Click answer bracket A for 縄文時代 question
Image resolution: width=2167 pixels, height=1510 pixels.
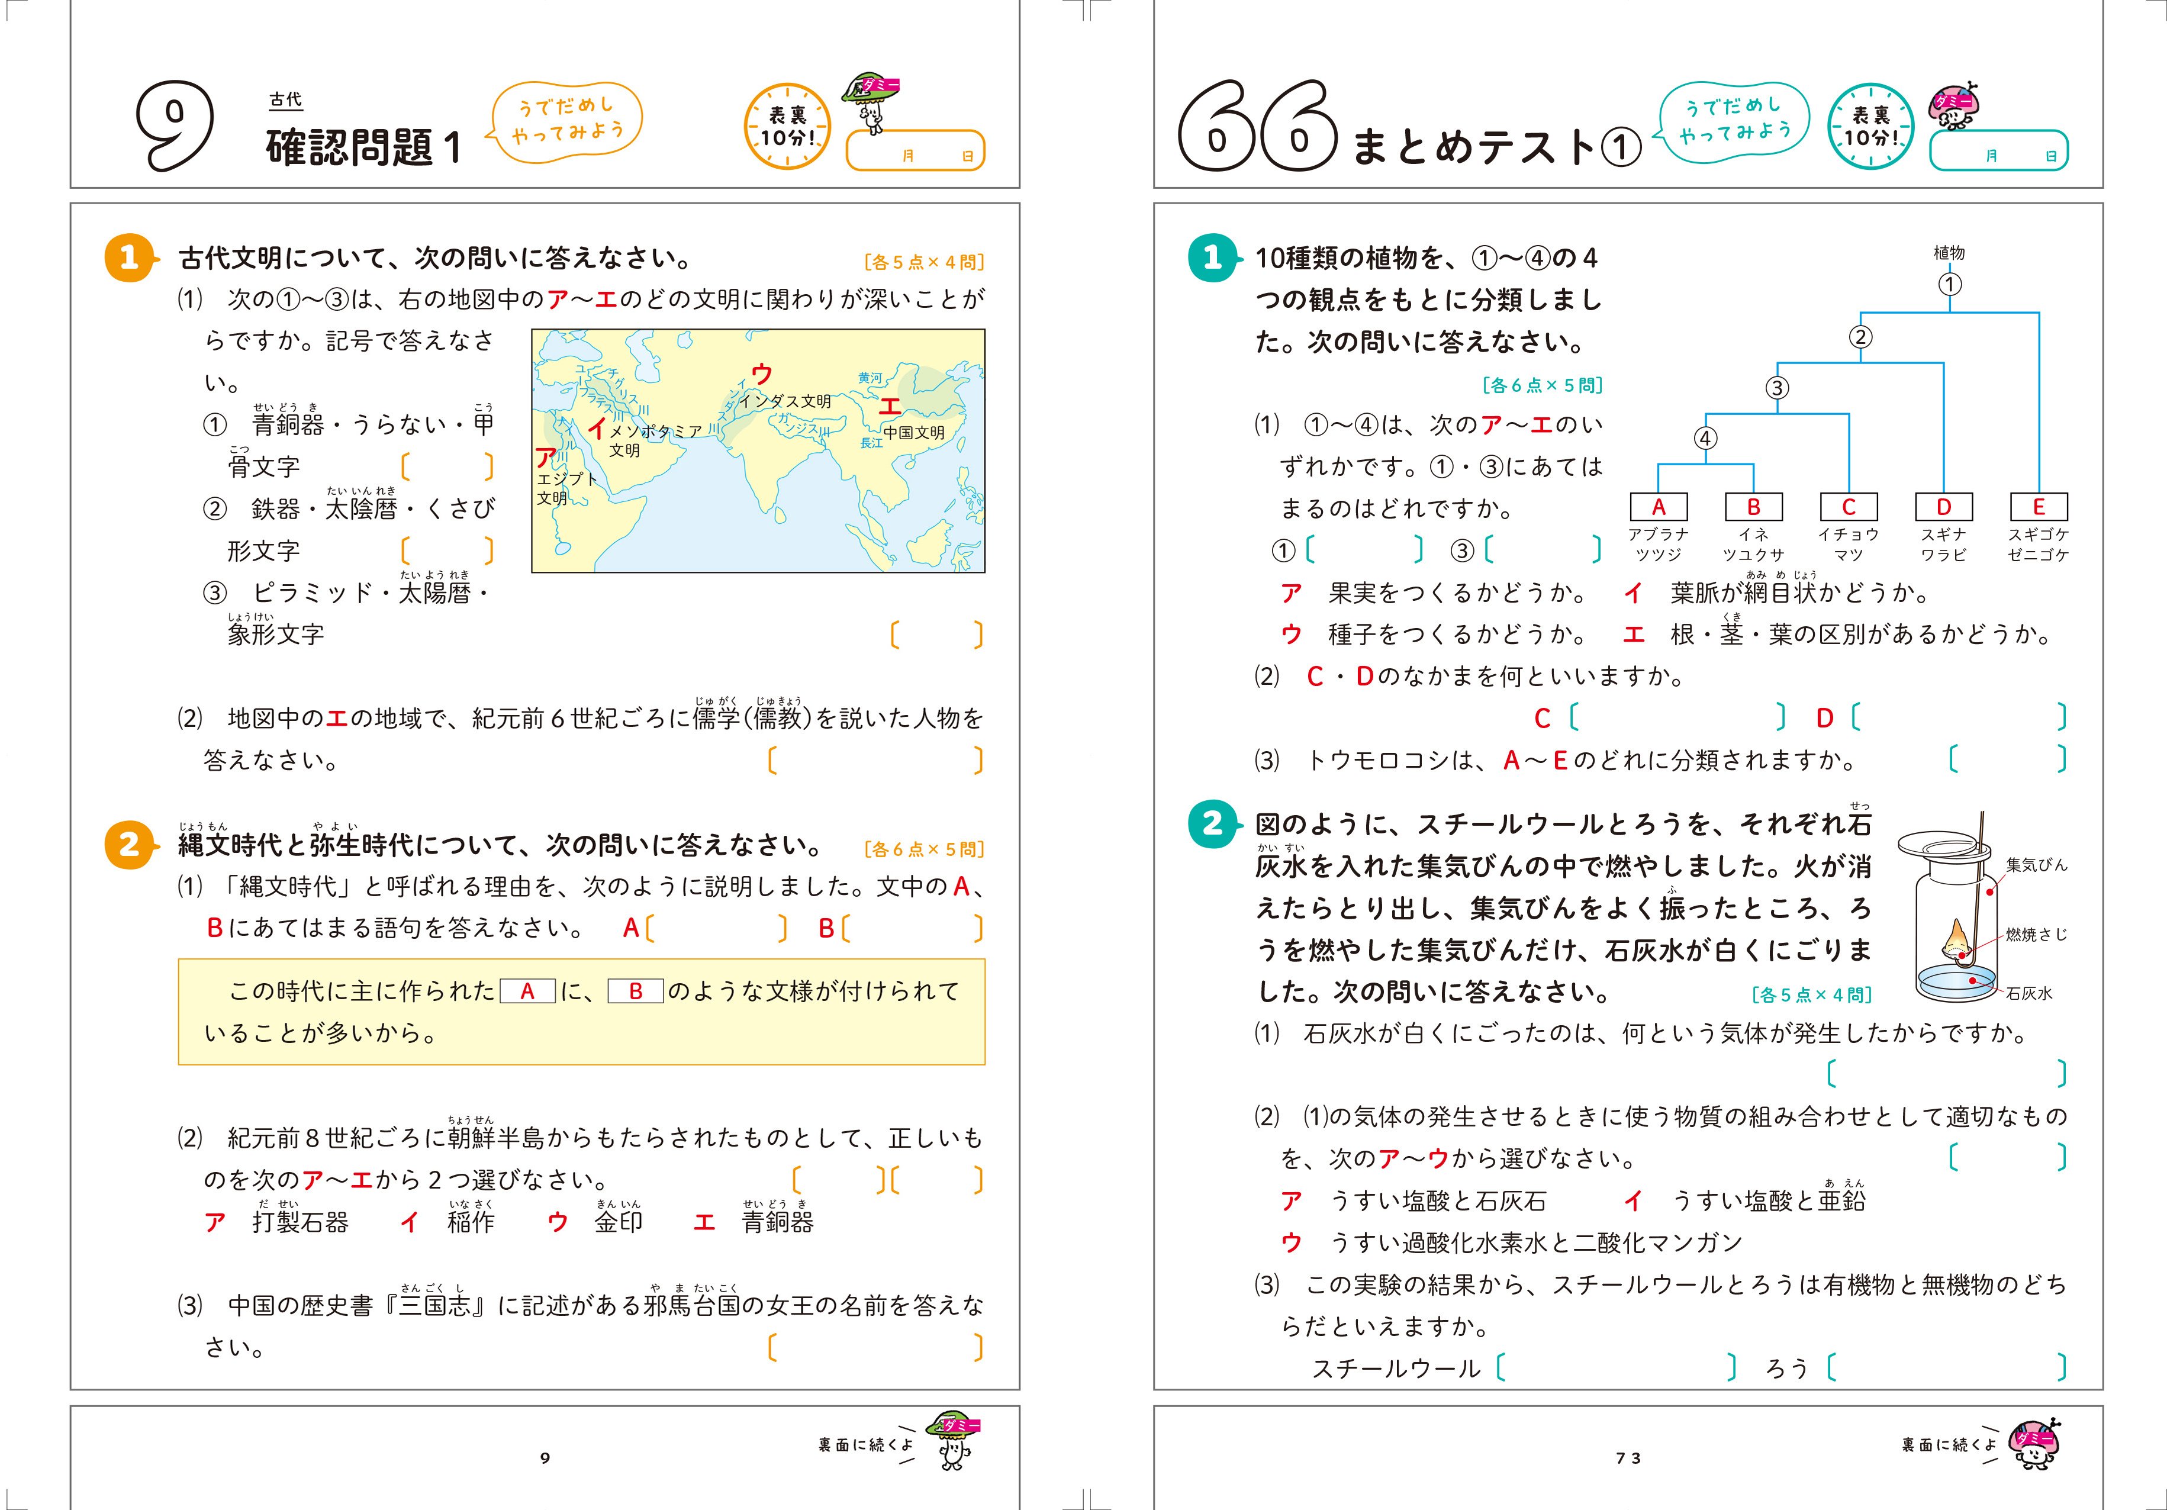(x=716, y=928)
